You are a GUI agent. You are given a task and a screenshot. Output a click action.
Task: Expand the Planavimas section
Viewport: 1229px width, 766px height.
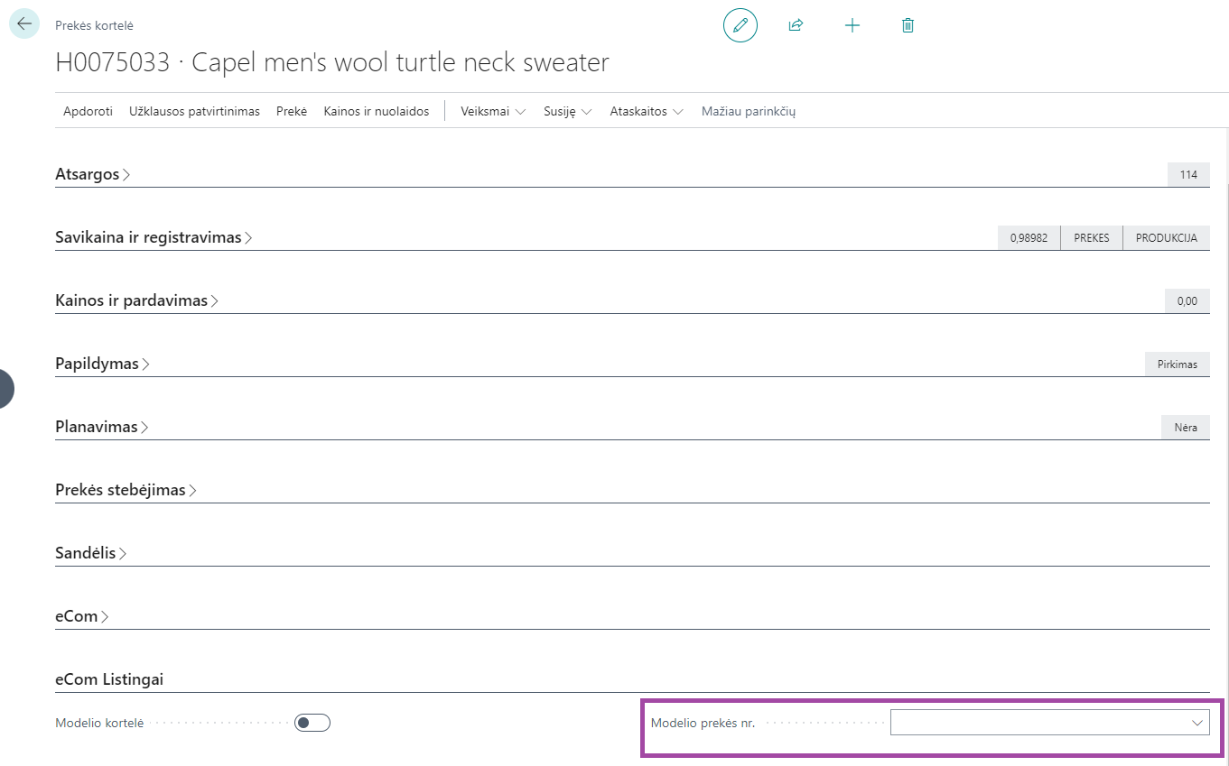click(x=102, y=427)
